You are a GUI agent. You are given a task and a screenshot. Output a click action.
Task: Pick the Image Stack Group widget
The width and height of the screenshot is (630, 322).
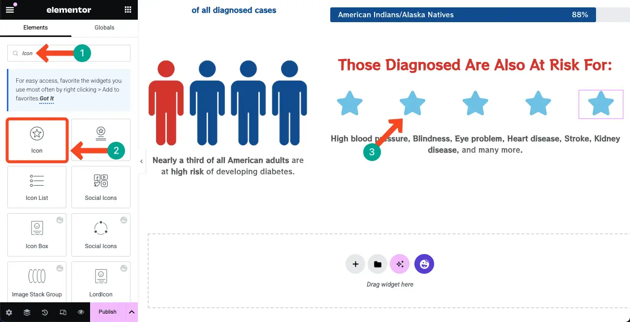37,283
